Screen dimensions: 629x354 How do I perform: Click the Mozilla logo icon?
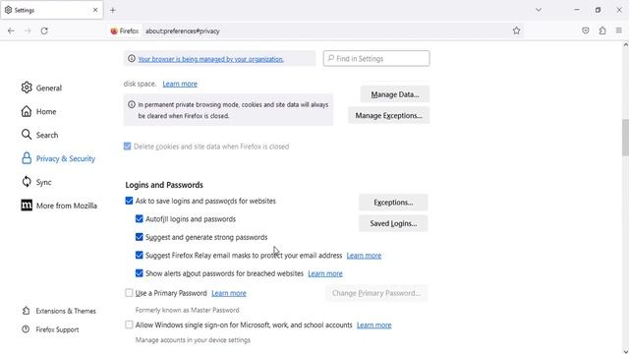coord(27,206)
